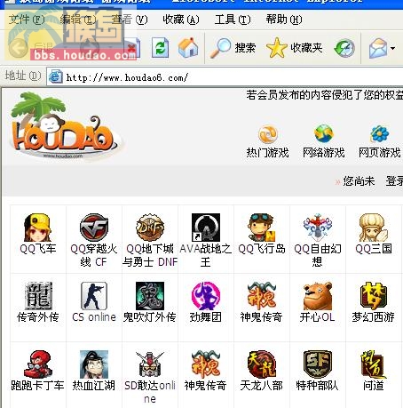Viewport: 403px width, 408px height.
Task: Open the 收藏(A) menu
Action: pos(181,20)
